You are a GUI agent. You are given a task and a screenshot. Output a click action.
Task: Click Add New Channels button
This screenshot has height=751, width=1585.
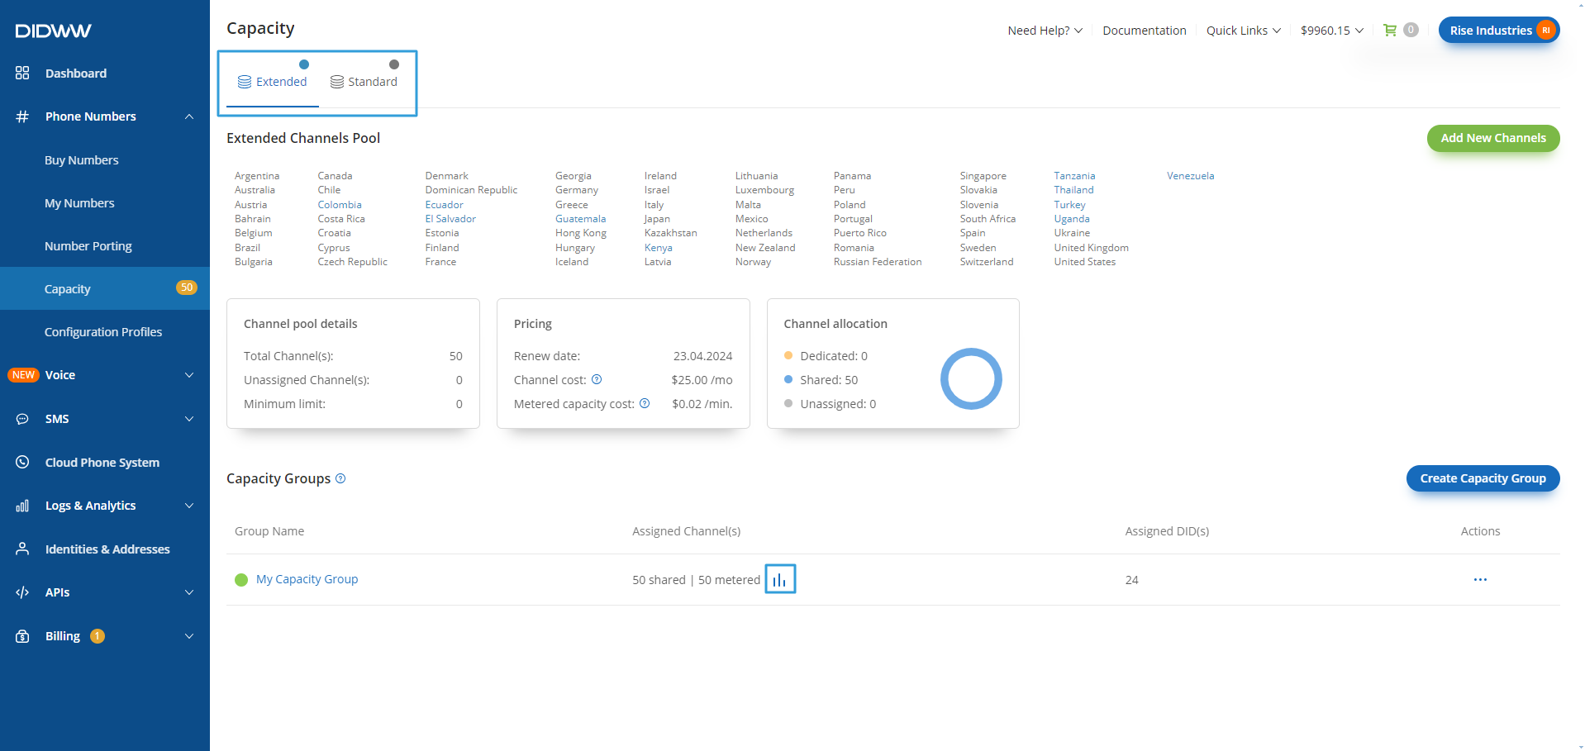1493,138
